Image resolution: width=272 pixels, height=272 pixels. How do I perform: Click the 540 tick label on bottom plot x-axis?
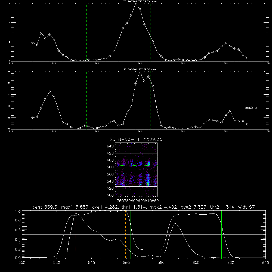coord(91,263)
